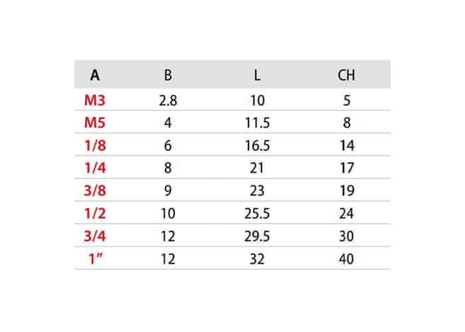Click the column header L
This screenshot has height=332, width=465.
pyautogui.click(x=257, y=75)
